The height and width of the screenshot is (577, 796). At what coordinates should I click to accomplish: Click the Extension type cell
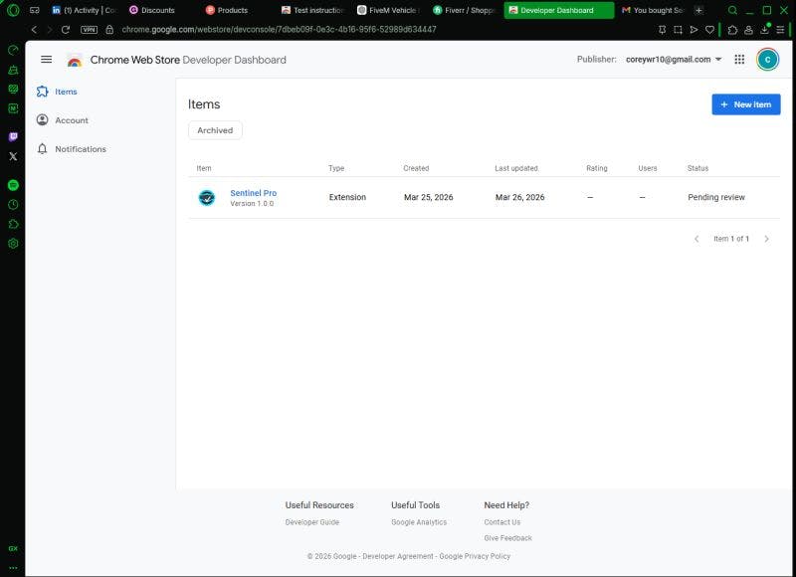click(x=347, y=197)
